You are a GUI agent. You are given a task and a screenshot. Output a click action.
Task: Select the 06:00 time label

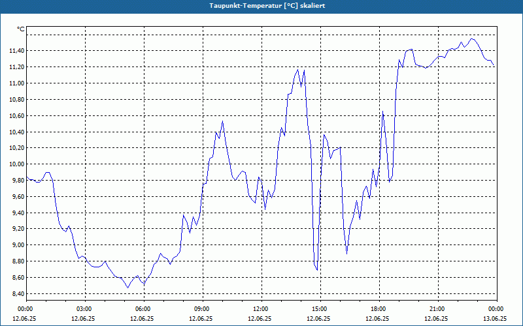coord(144,309)
